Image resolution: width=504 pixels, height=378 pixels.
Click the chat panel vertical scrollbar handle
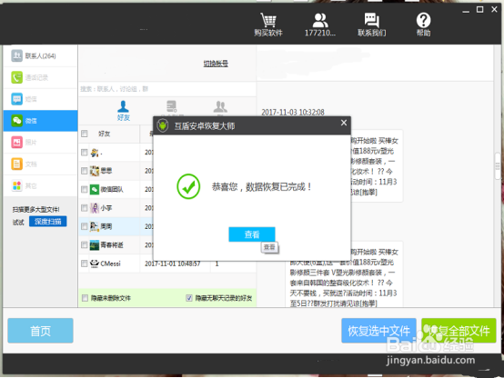click(x=498, y=166)
